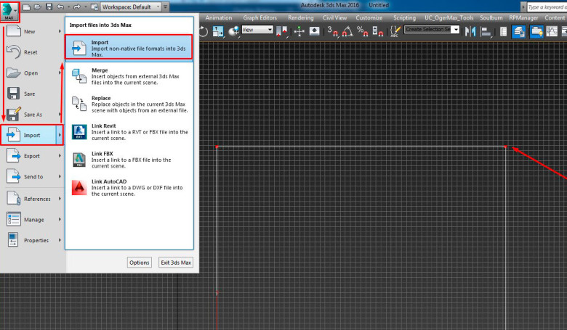Viewport: 567px width, 330px height.
Task: Open the Civil View menu
Action: (334, 17)
